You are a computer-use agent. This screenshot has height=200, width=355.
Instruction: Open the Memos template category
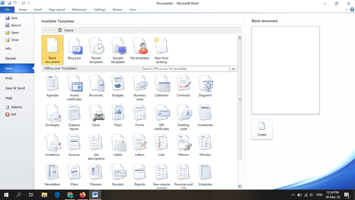[183, 146]
